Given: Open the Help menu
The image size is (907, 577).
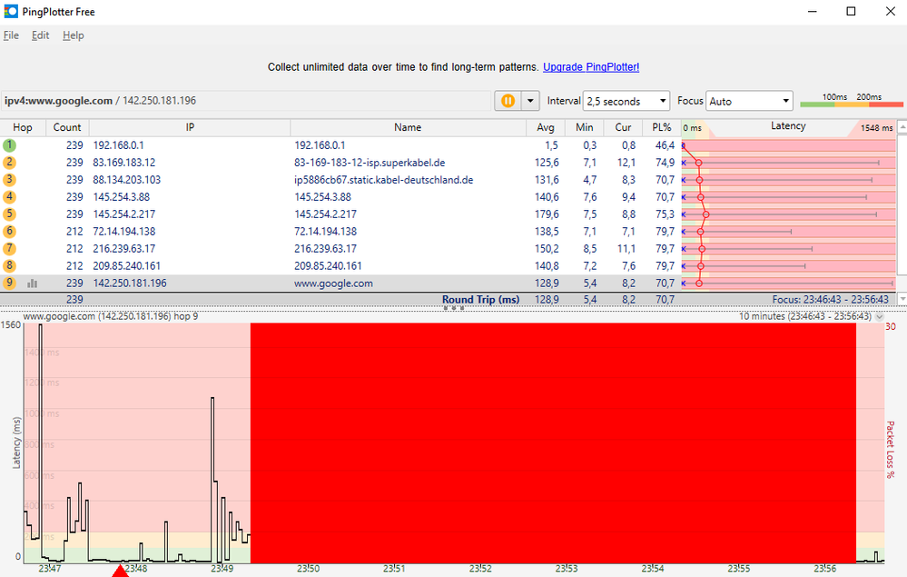Looking at the screenshot, I should (x=73, y=35).
